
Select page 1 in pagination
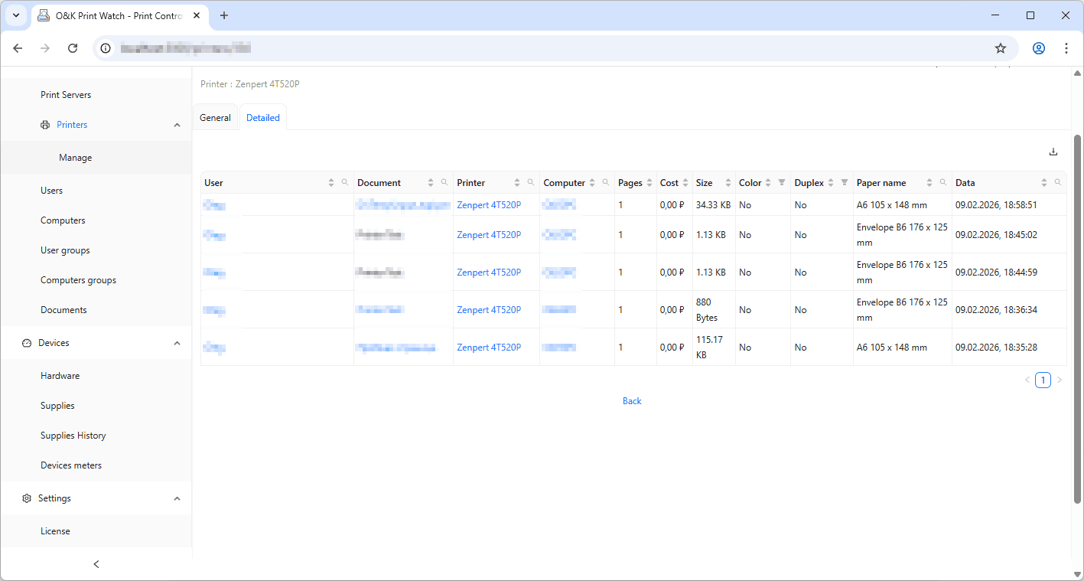(1043, 380)
